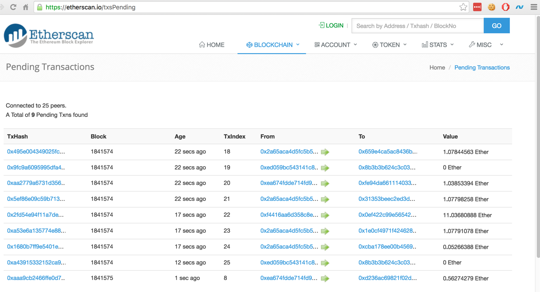Click the search by address input field
This screenshot has height=292, width=540.
417,26
